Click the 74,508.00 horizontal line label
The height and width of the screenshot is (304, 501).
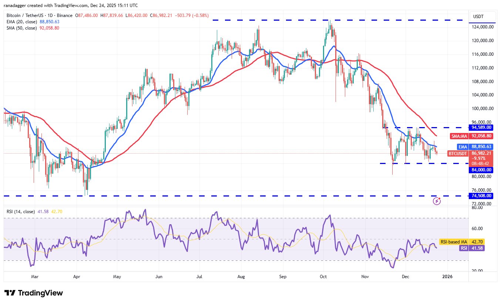(481, 196)
